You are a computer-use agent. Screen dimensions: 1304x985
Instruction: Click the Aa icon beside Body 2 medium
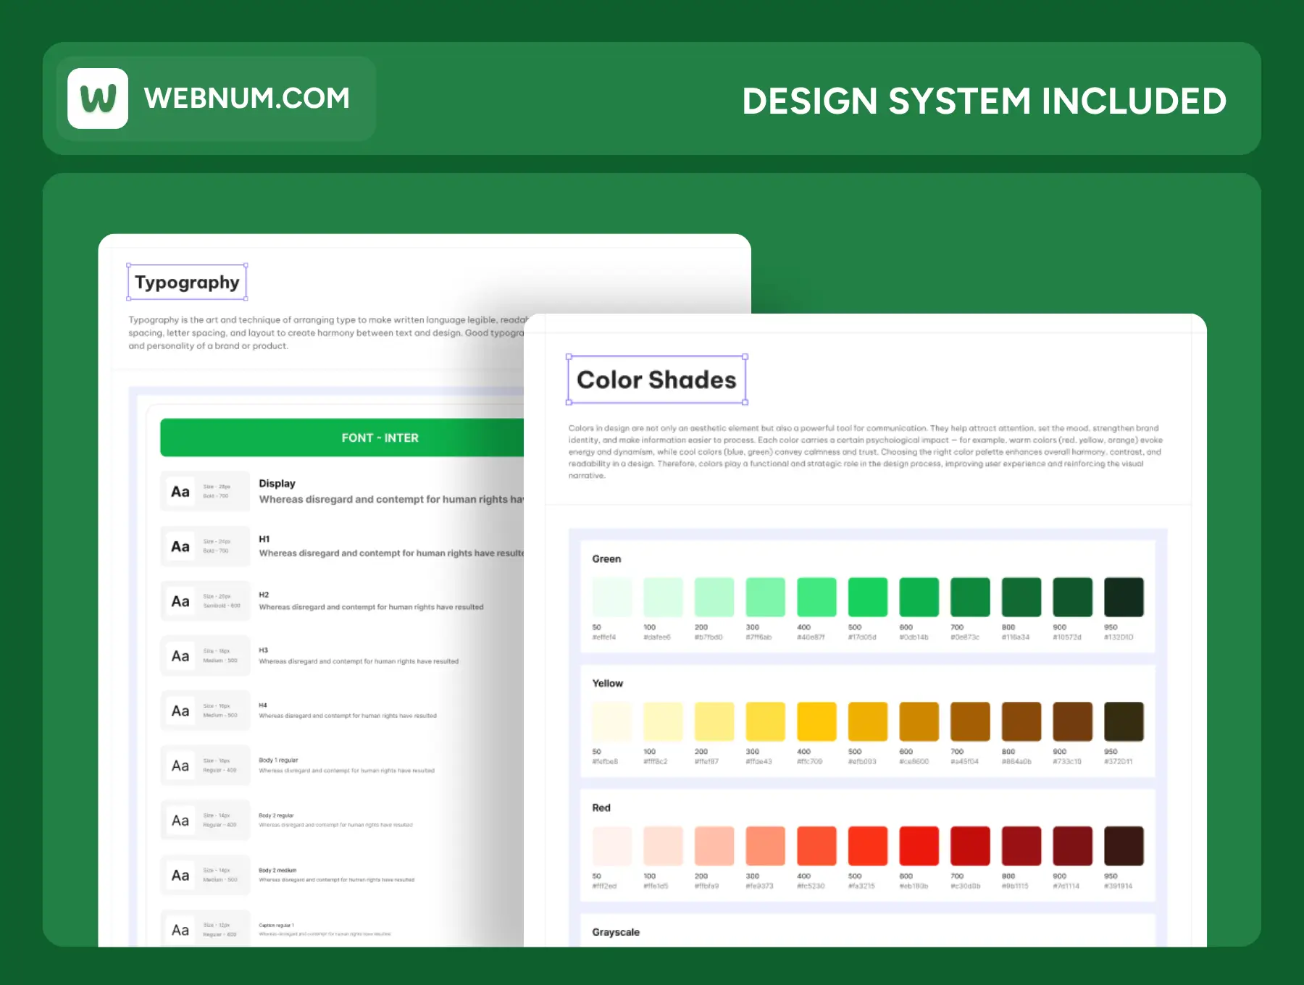click(x=180, y=876)
